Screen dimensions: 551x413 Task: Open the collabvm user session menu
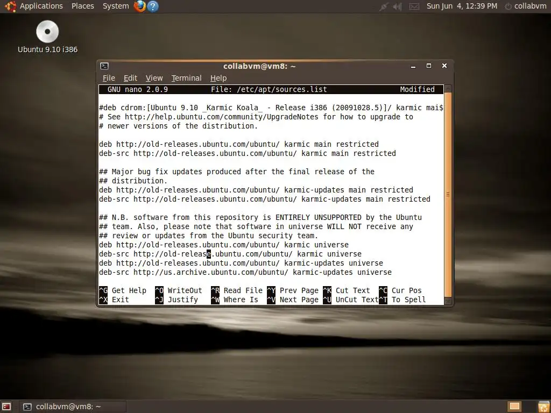coord(525,6)
